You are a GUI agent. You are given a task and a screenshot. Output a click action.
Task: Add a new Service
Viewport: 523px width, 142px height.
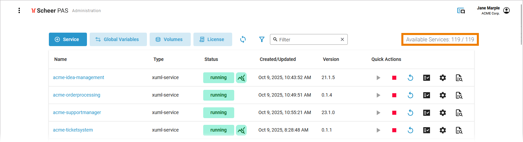point(68,39)
